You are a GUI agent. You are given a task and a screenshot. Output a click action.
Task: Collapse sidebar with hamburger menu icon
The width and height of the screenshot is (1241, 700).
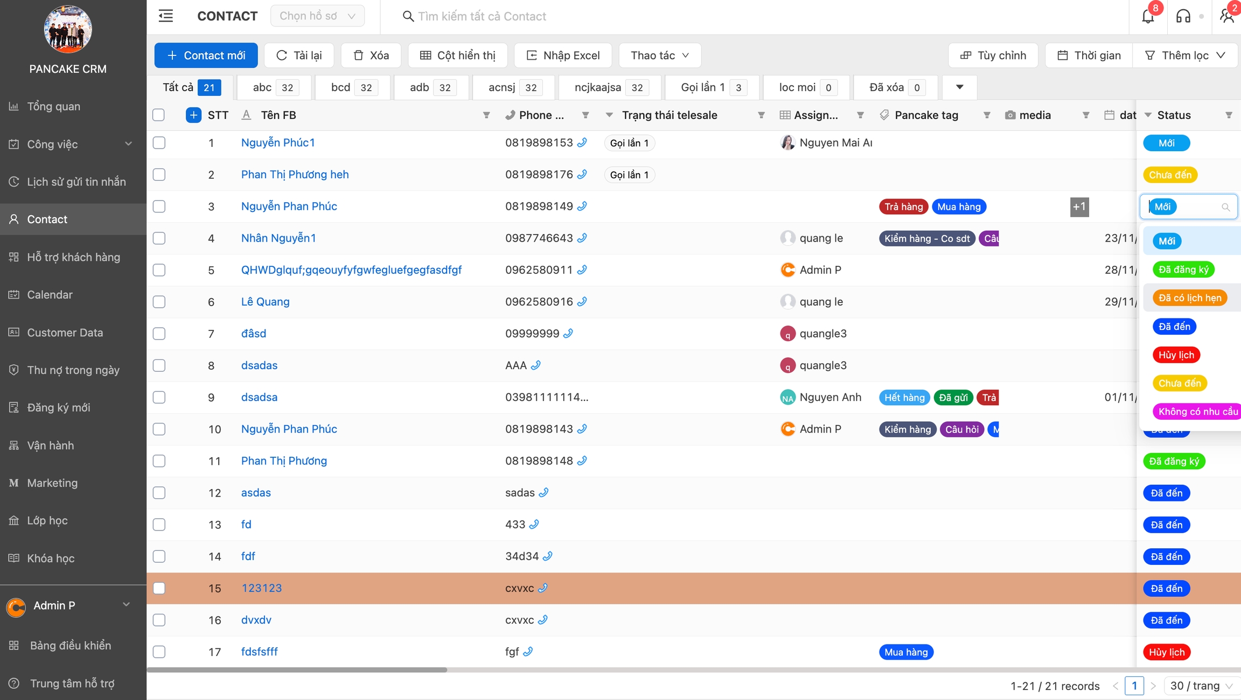click(x=166, y=16)
